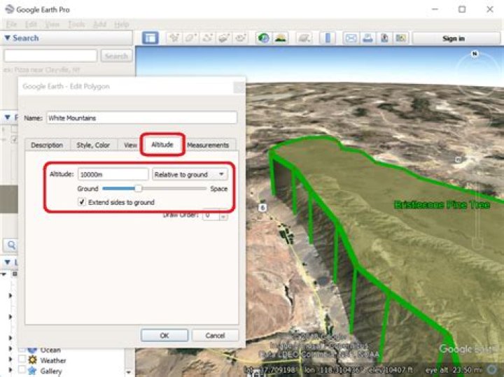Click the Print toolbar icon
Image resolution: width=504 pixels, height=377 pixels.
(367, 38)
